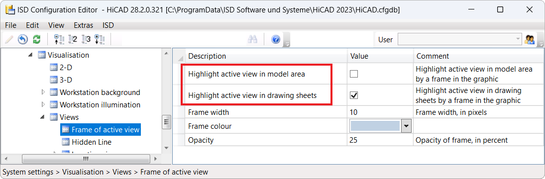
Task: Click the table icon beside Hidden Line
Action: coord(66,142)
